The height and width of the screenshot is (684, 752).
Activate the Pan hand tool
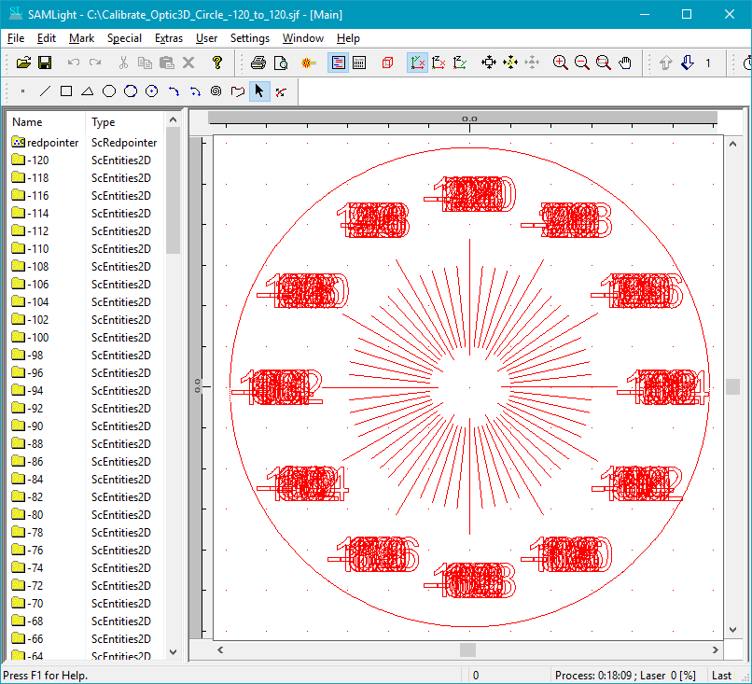(x=625, y=63)
